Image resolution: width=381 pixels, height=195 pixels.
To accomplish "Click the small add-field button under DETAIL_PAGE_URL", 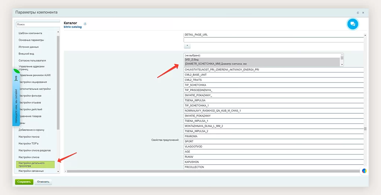I will pyautogui.click(x=188, y=46).
